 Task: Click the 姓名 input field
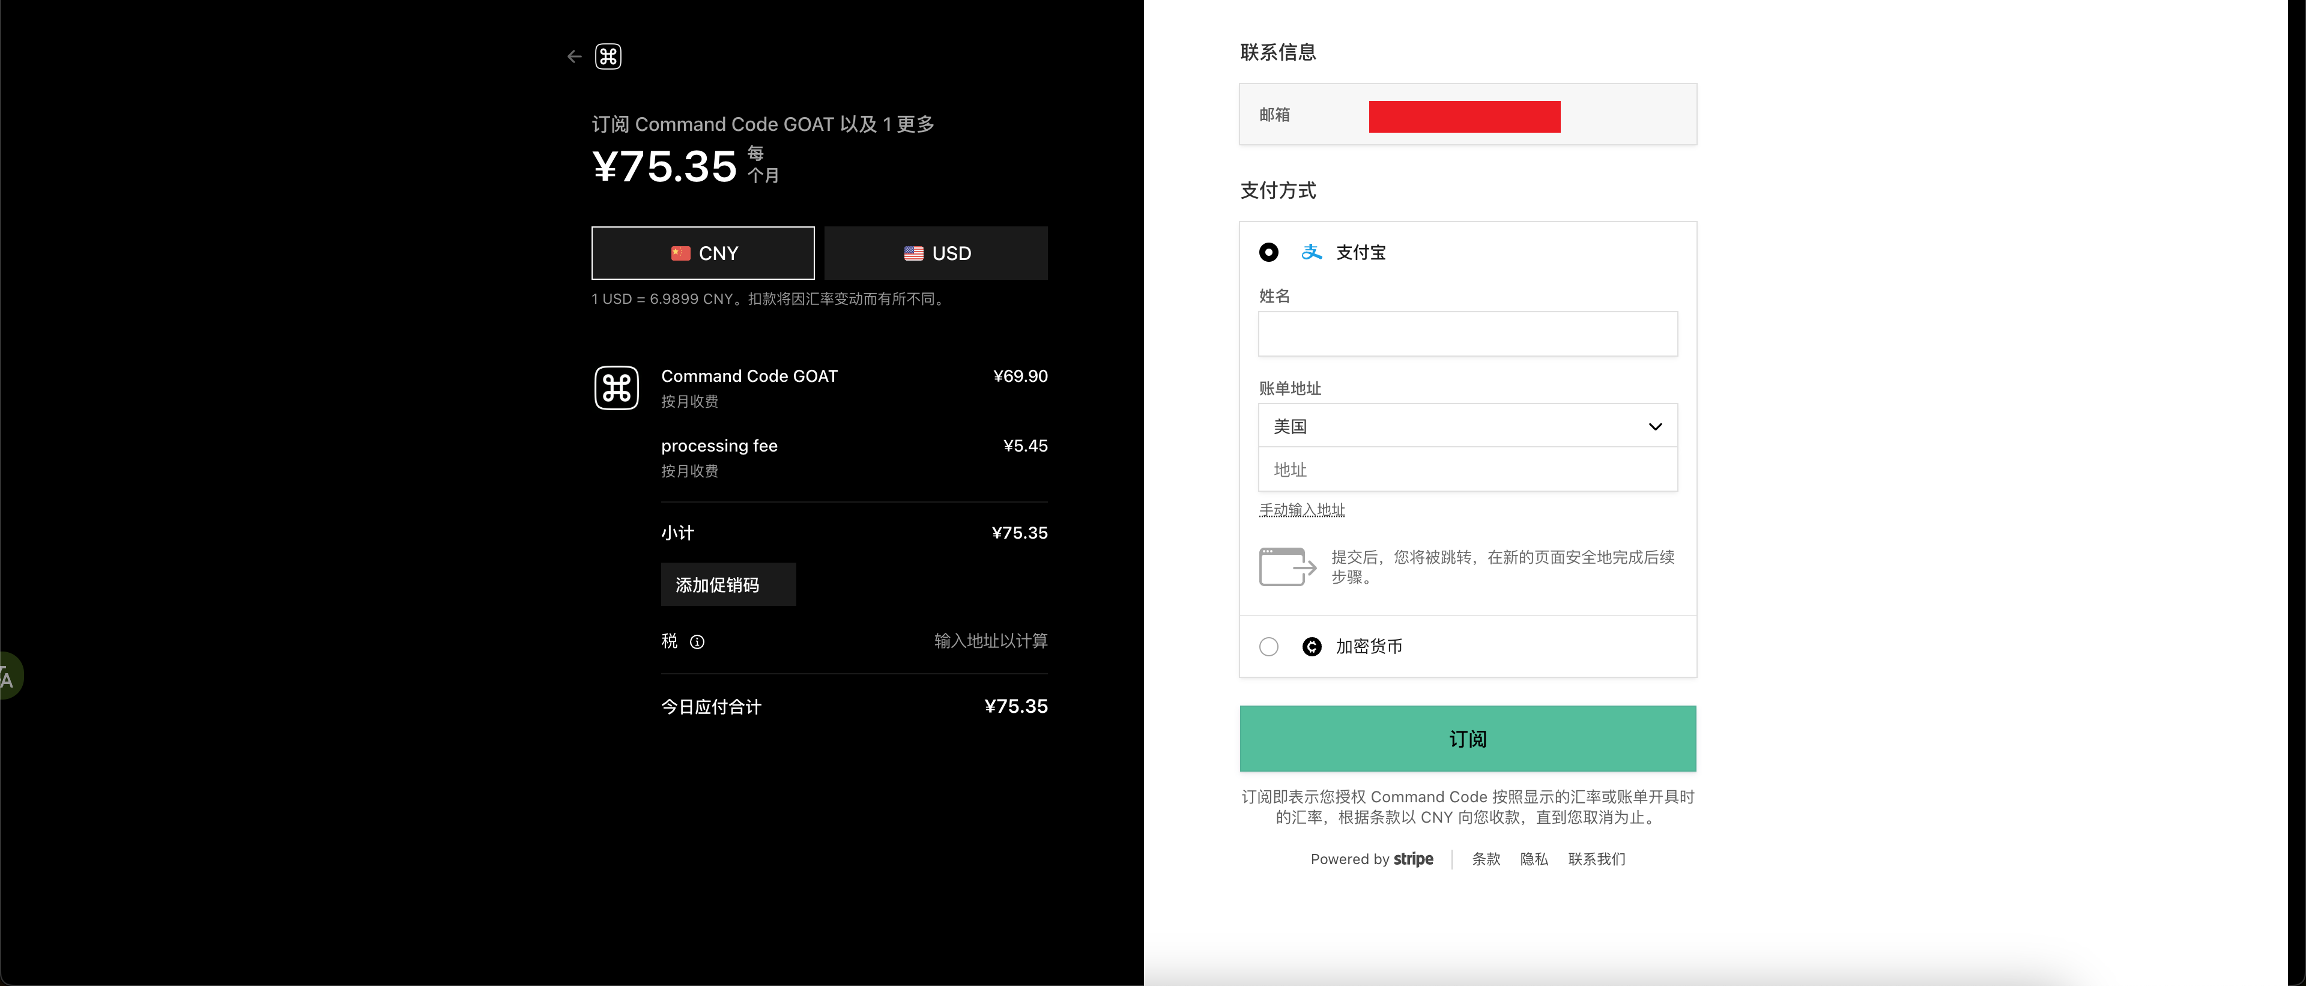click(1468, 334)
